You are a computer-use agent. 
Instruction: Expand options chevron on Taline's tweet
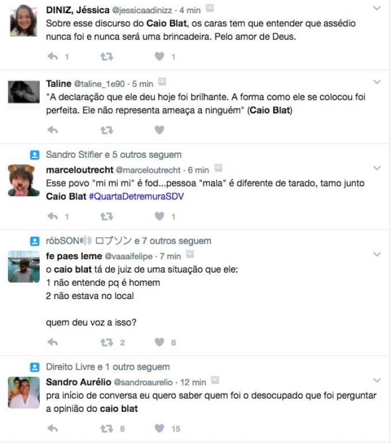pyautogui.click(x=377, y=82)
